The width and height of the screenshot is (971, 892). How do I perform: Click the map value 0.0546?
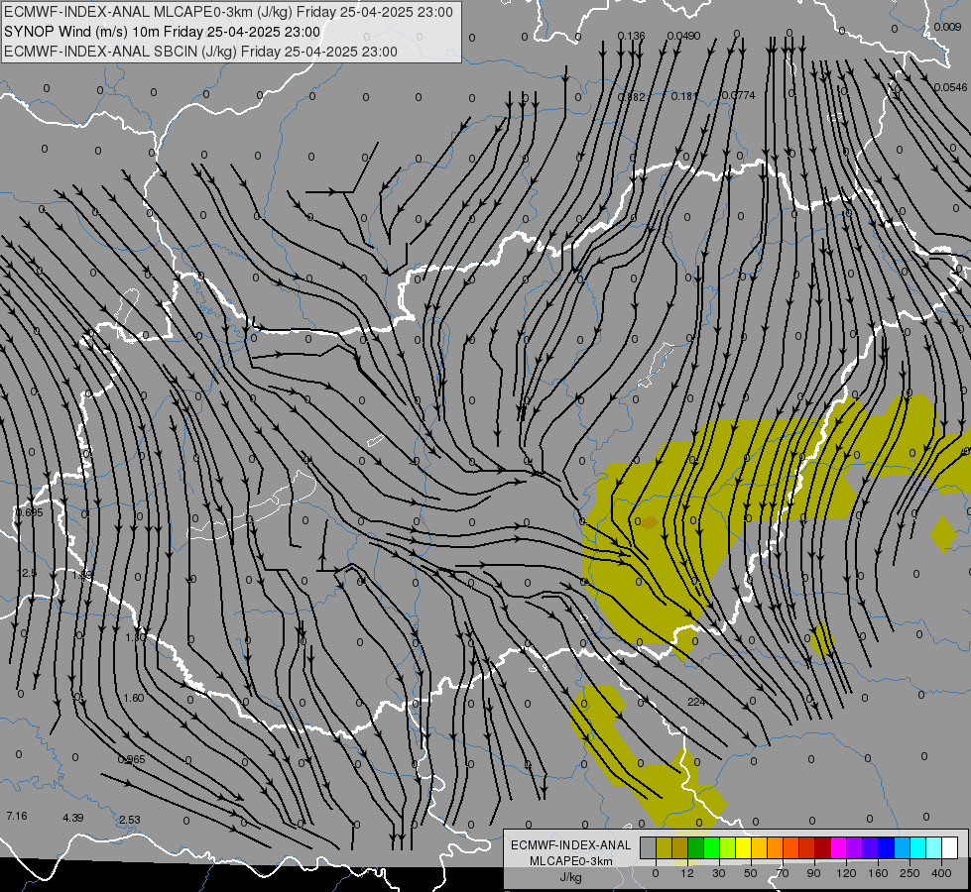[950, 87]
